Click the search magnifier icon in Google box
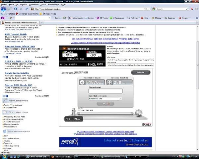199x159 pixels. click(x=187, y=9)
